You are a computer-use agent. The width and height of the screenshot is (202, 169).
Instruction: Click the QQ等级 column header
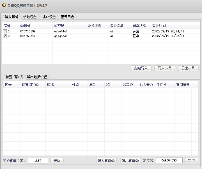tap(130, 85)
